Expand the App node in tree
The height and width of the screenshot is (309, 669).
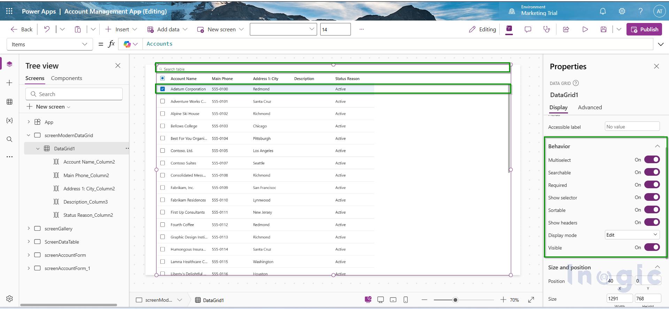point(29,122)
